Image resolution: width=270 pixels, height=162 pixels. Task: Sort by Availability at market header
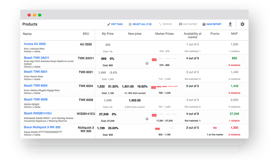pos(192,36)
